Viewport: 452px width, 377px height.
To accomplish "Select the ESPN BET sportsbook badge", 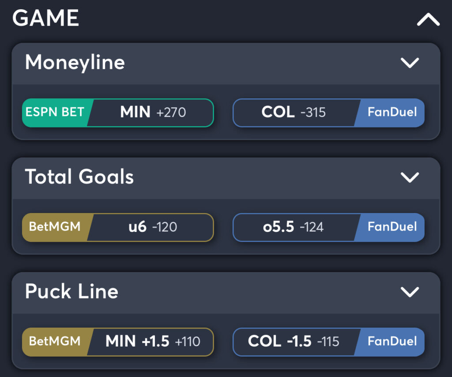I will point(55,113).
